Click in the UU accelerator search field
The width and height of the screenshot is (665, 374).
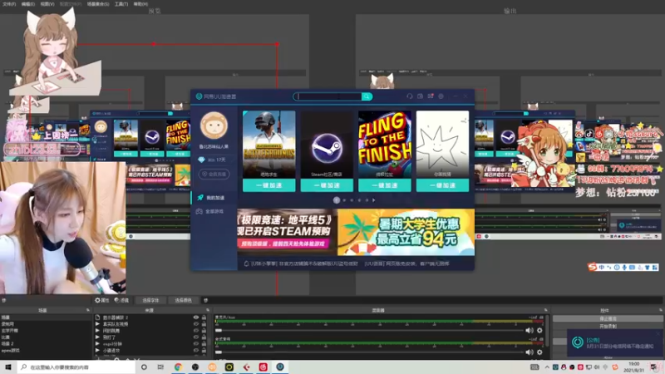(328, 96)
